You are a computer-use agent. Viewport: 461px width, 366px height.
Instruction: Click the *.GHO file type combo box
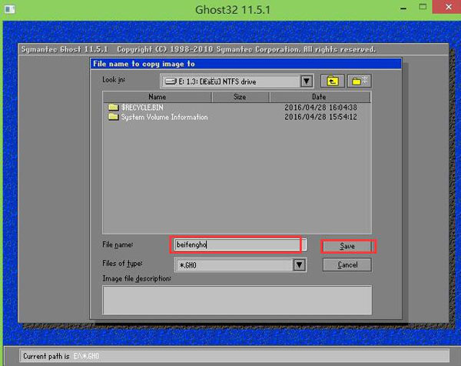coord(240,265)
